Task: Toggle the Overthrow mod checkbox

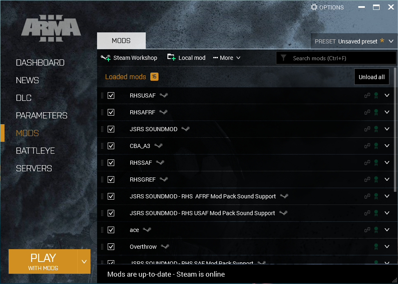Action: (111, 247)
